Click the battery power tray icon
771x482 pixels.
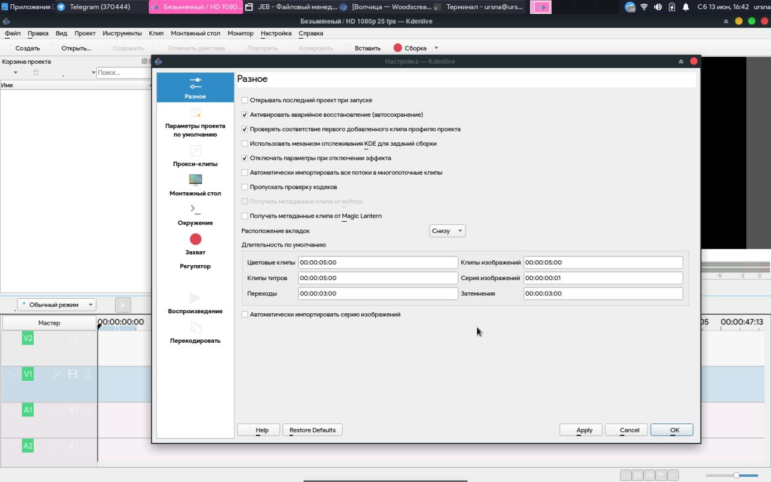(x=672, y=7)
